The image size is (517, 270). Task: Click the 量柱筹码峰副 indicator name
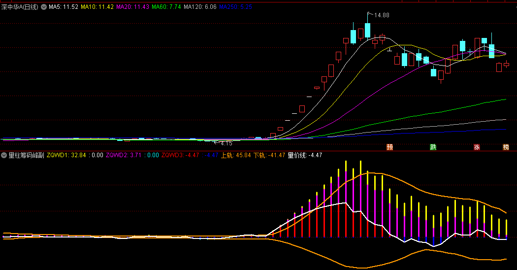[x=26, y=155]
